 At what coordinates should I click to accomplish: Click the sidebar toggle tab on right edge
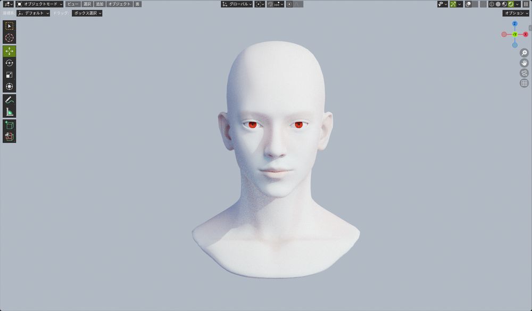pos(530,28)
